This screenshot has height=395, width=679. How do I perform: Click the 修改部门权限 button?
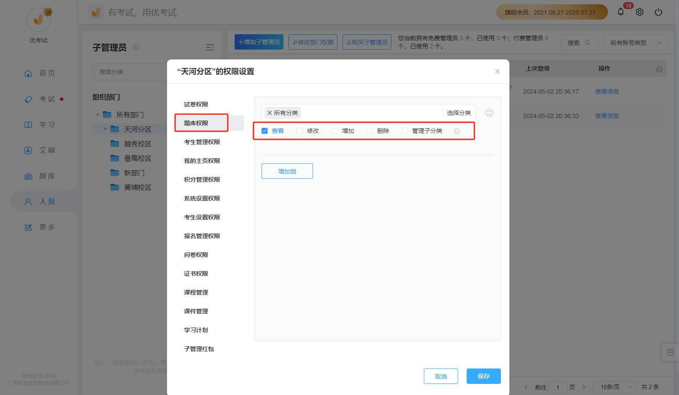point(313,42)
